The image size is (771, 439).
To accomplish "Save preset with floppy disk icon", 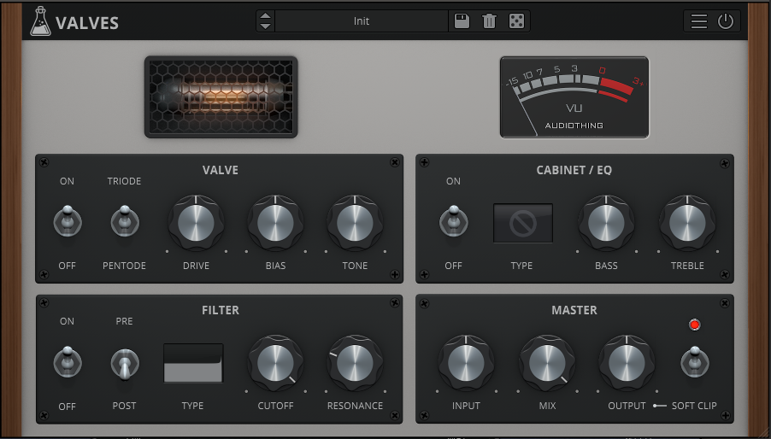I will pyautogui.click(x=462, y=21).
